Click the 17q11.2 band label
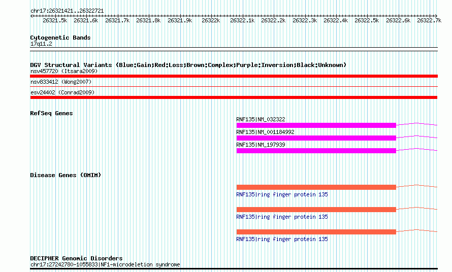This screenshot has width=452, height=272. coord(42,44)
